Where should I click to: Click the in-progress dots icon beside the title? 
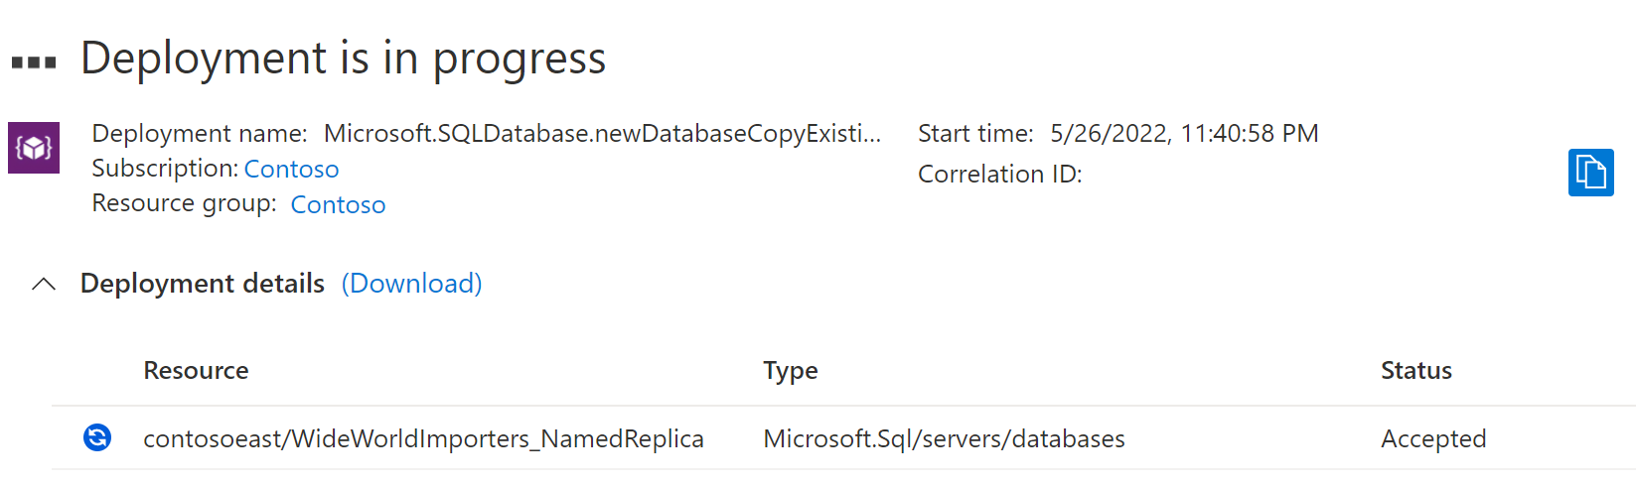34,62
